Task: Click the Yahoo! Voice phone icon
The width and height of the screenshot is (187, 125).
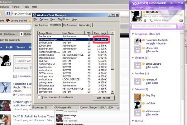Action: pos(151,21)
